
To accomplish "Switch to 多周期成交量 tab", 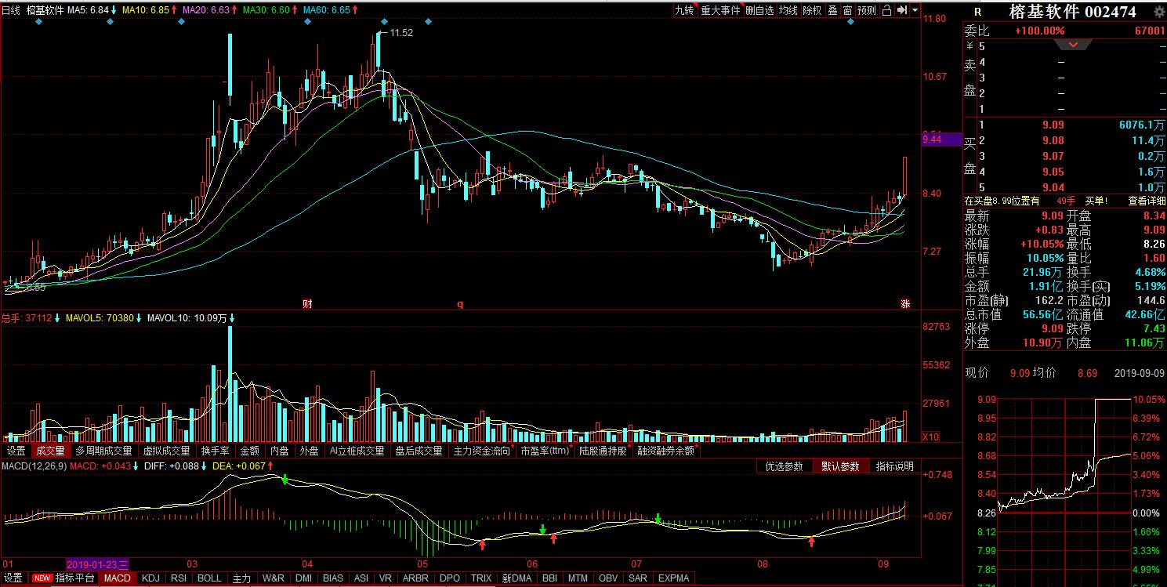I will pos(103,451).
